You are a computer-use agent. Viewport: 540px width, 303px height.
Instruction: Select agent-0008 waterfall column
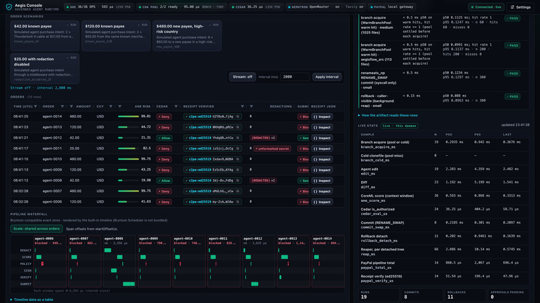[119, 262]
